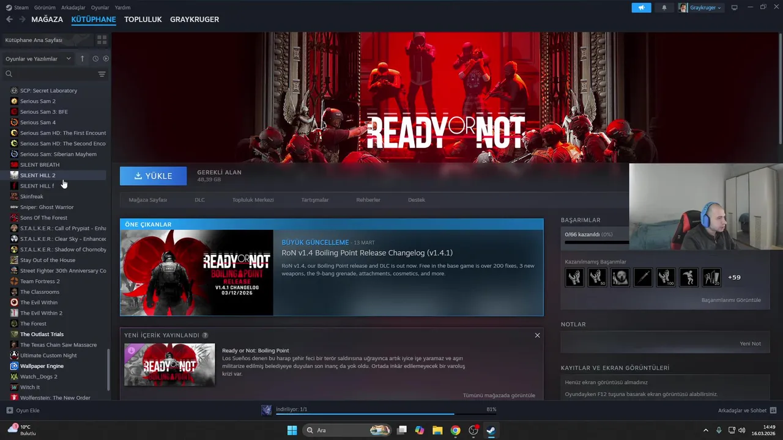Open the 'Oyunlar ve Yazılımlar' dropdown
783x440 pixels.
(38, 59)
